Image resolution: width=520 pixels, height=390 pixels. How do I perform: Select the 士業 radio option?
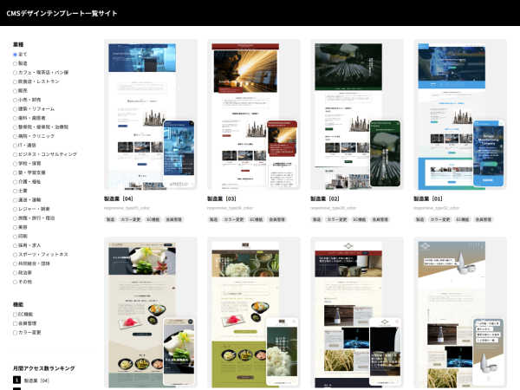click(15, 191)
